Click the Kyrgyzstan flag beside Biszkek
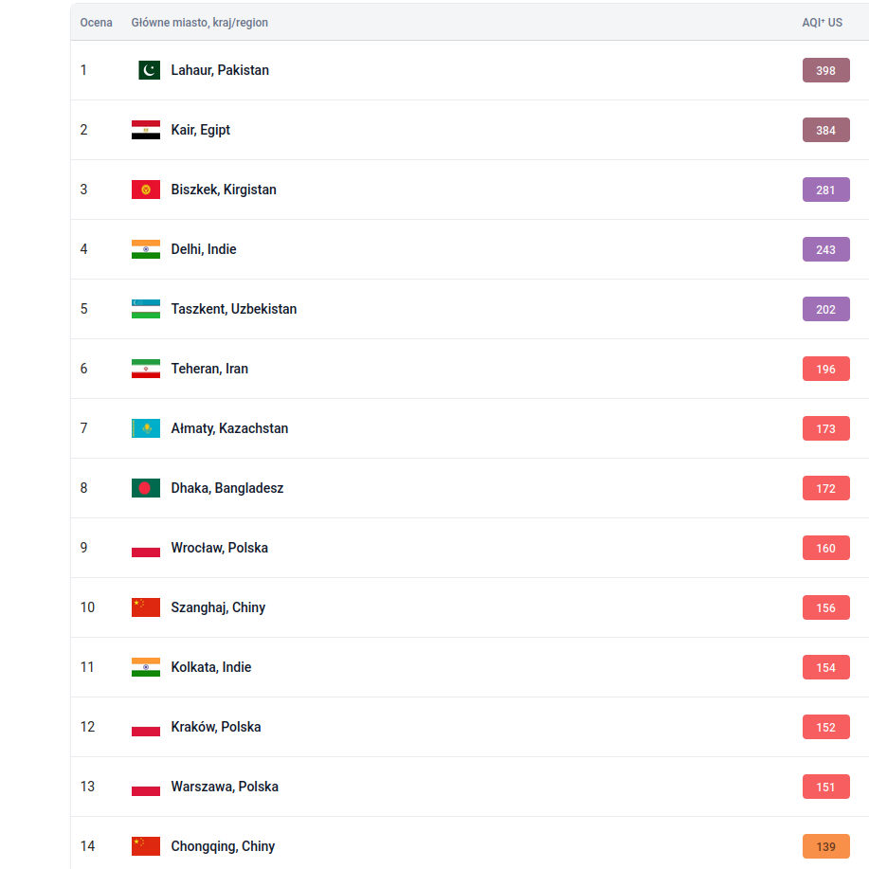This screenshot has height=869, width=869. (146, 190)
